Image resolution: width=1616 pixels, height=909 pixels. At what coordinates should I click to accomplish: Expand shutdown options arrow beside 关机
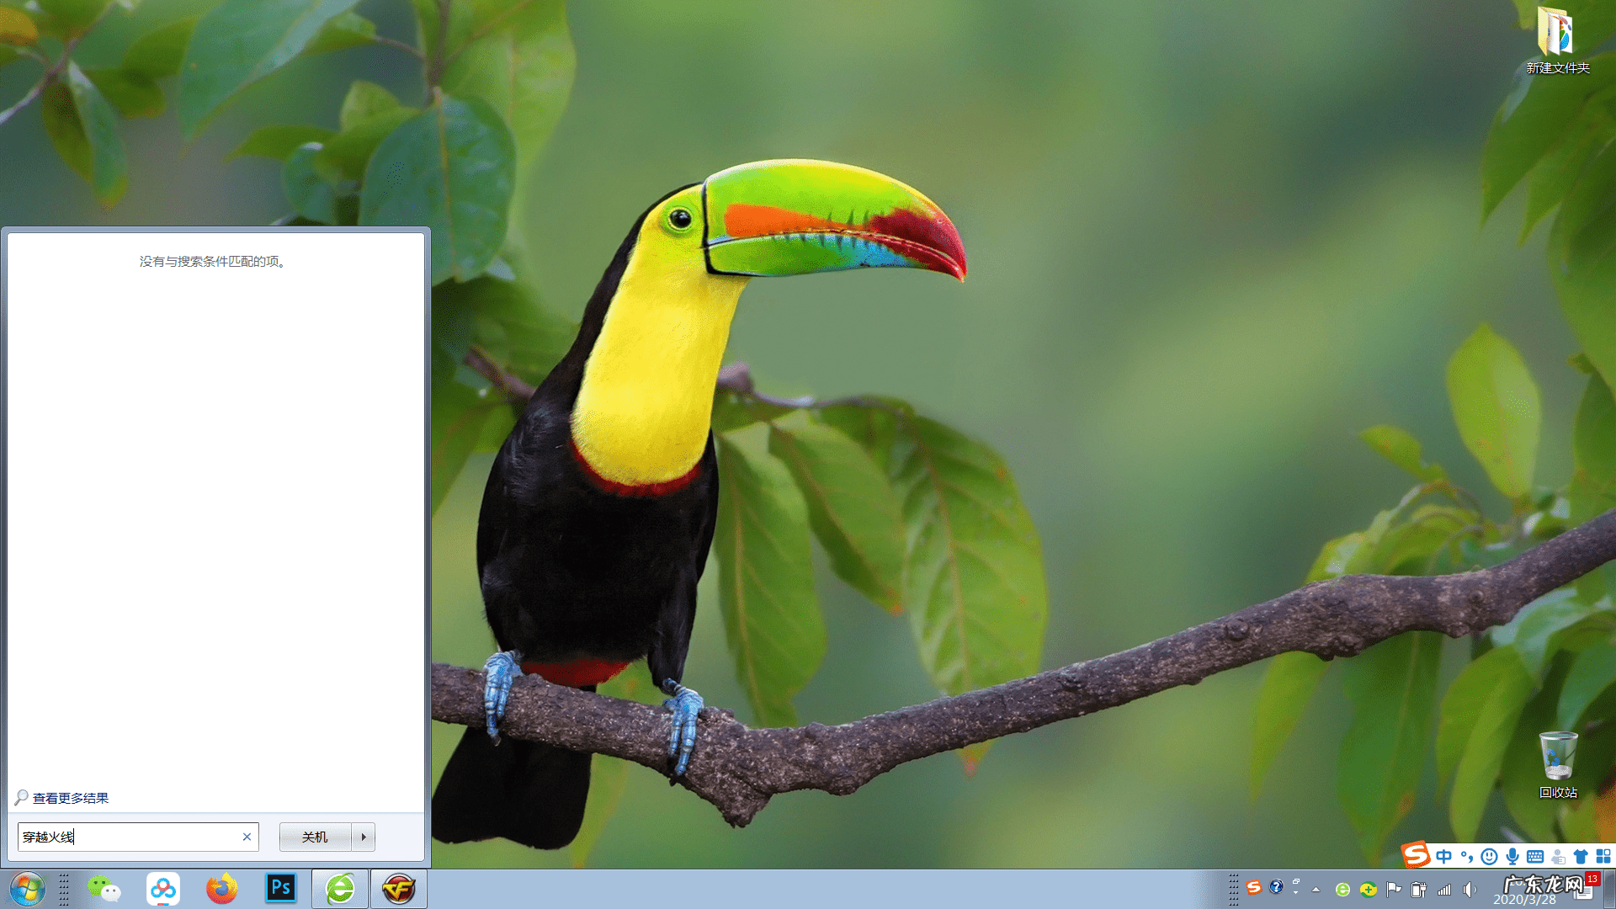[x=364, y=837]
